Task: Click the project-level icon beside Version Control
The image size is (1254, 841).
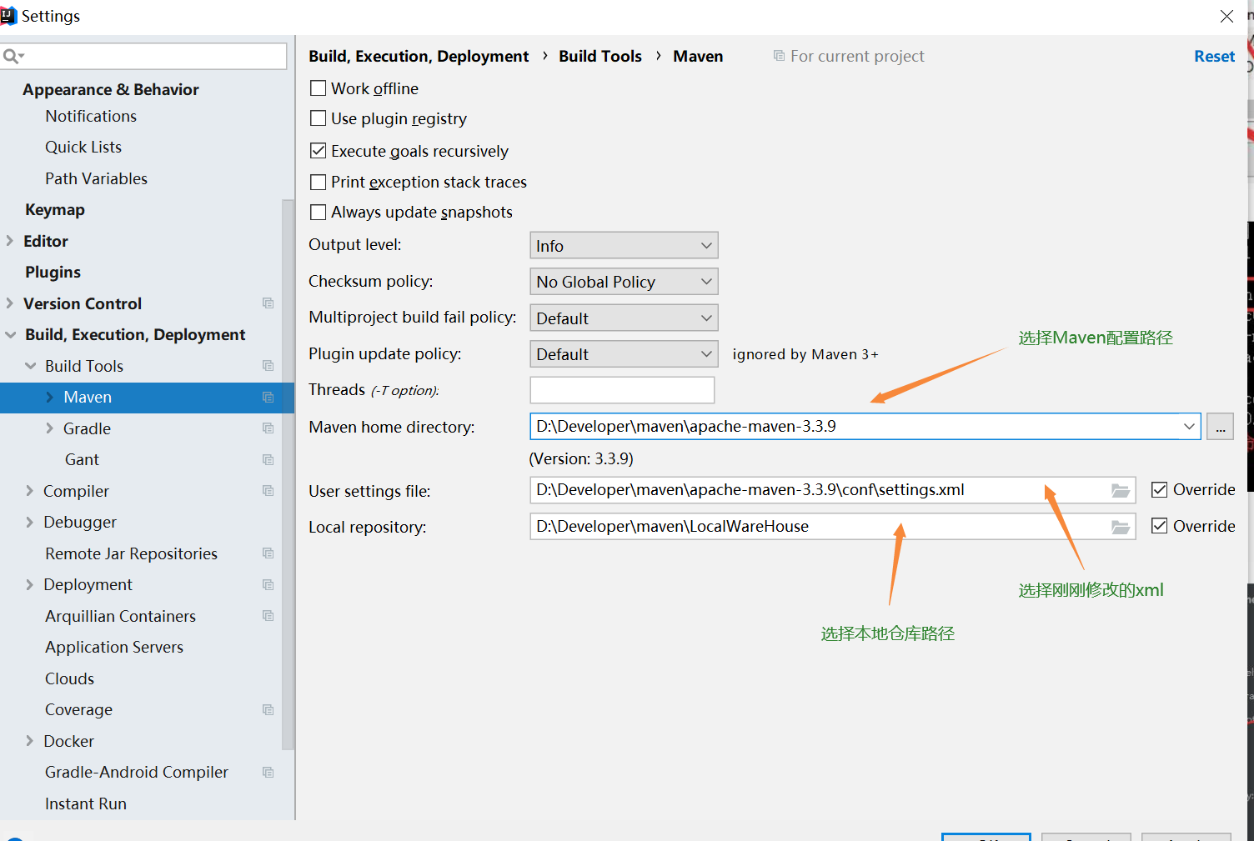Action: [x=268, y=303]
